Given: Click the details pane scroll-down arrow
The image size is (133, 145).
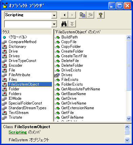Looking at the screenshot, I should point(127,140).
